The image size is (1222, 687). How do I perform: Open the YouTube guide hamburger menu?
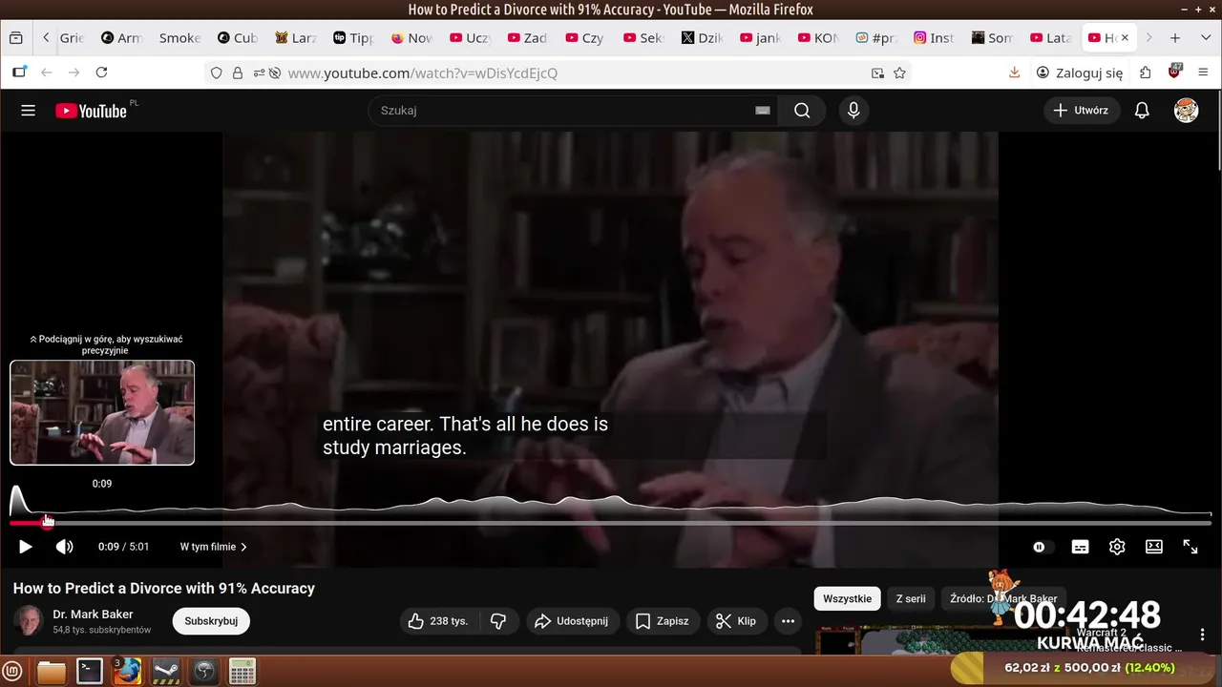pos(28,111)
